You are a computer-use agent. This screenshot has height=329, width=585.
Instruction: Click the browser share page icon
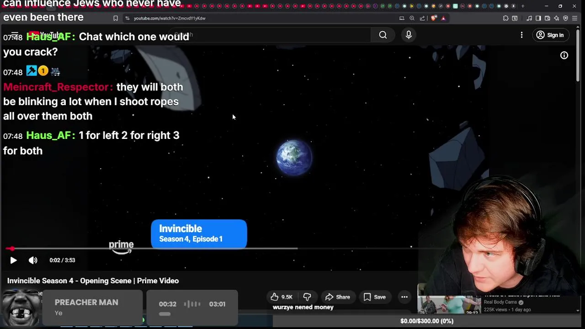[x=422, y=18]
